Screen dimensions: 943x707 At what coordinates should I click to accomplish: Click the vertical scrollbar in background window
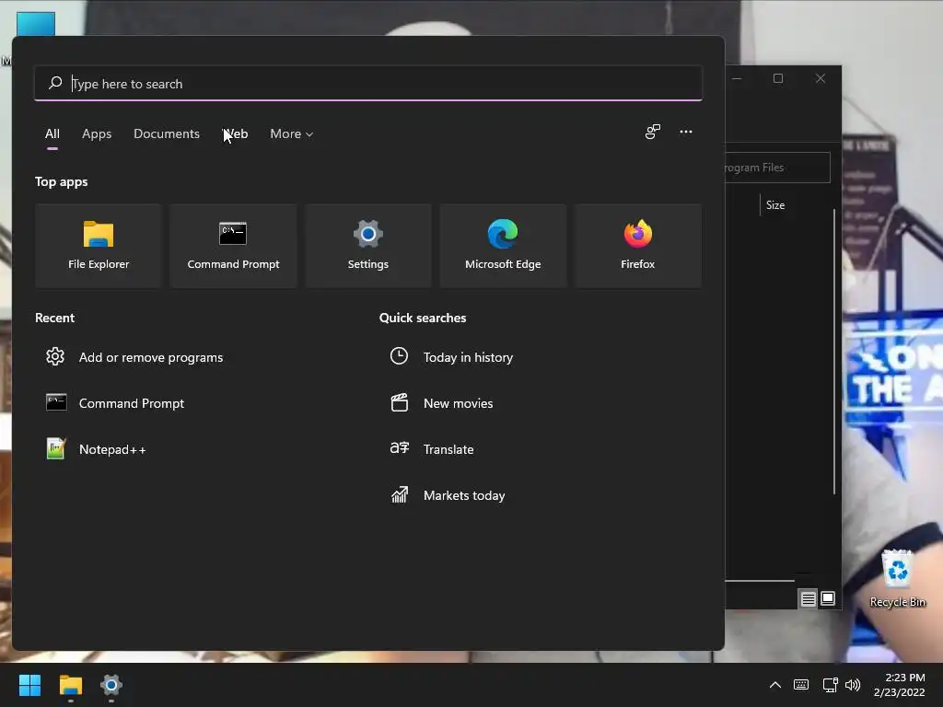[x=834, y=352]
